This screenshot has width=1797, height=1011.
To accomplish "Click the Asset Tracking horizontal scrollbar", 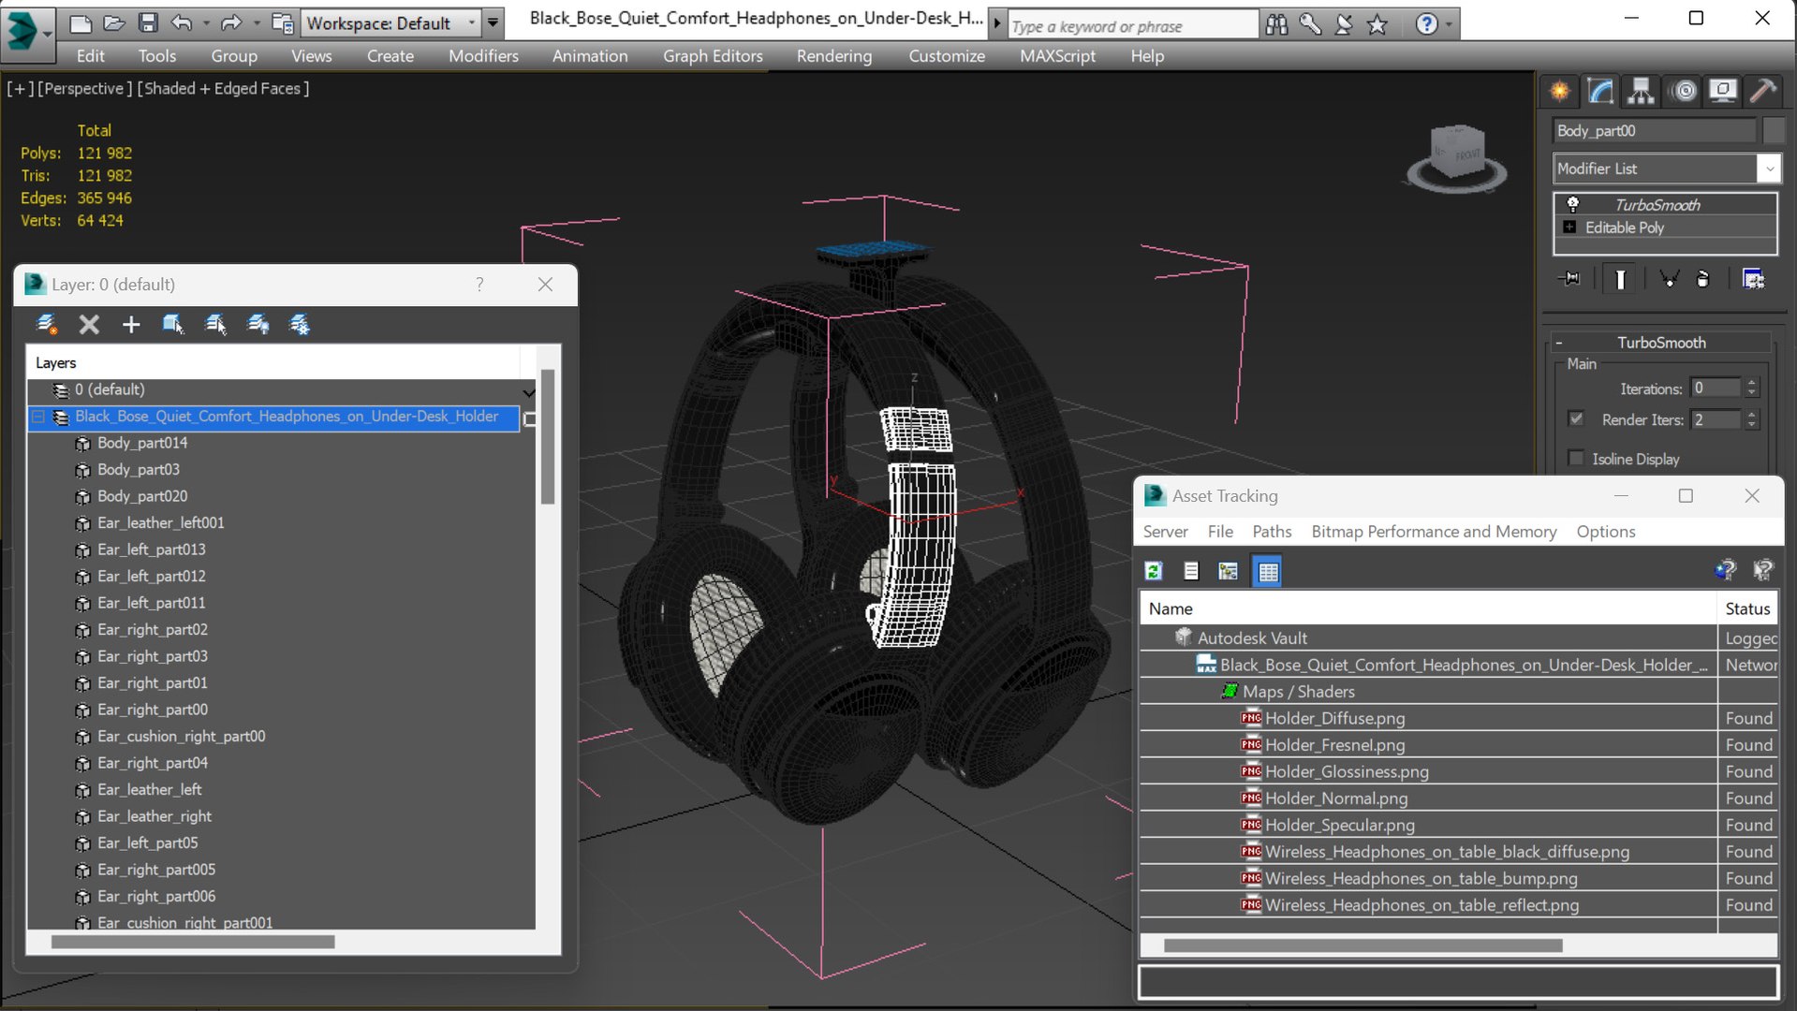I will coord(1362,945).
